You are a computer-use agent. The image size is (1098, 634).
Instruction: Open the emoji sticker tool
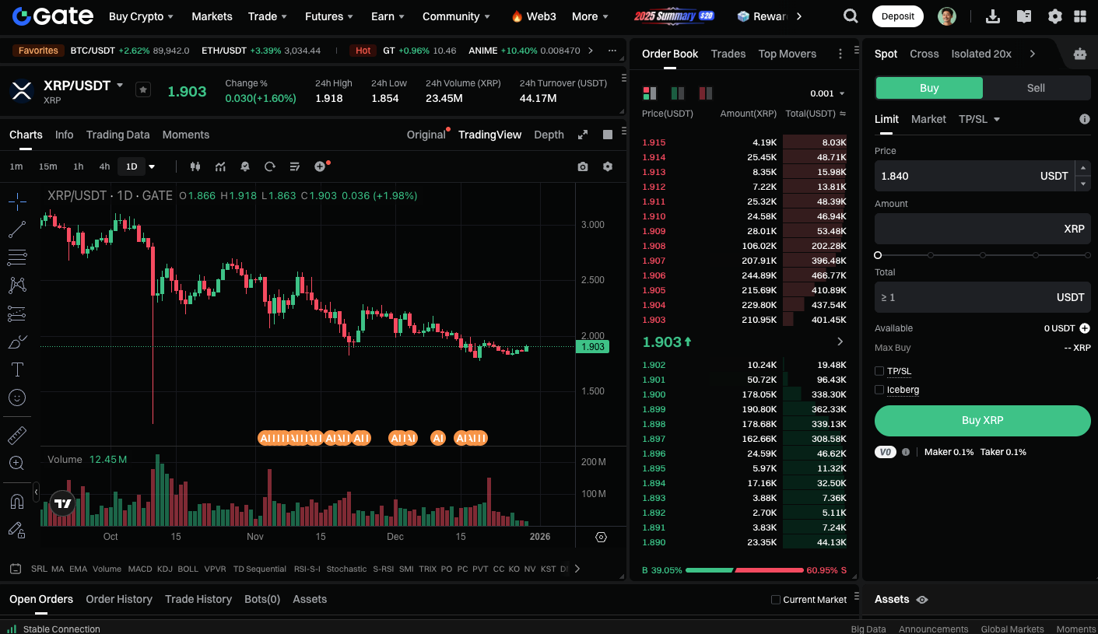(x=17, y=398)
